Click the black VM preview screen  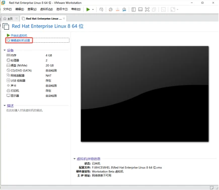[x=144, y=94]
